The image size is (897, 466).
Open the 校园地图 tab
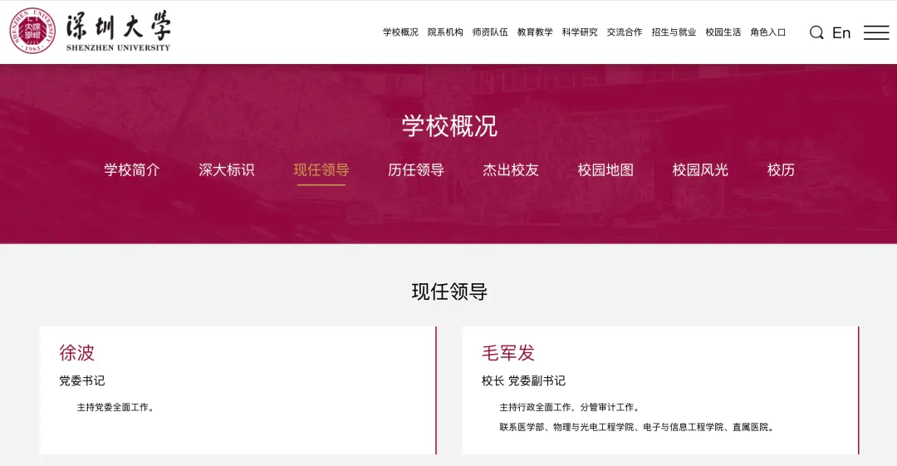pos(605,170)
